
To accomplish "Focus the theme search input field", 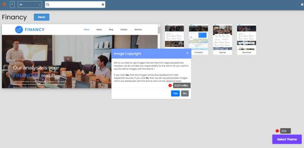I will [75, 5].
